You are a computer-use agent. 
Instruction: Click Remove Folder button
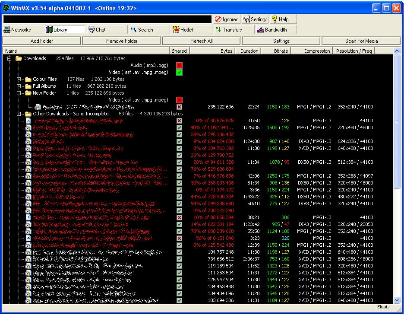tap(122, 41)
